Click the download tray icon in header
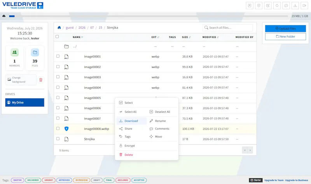This screenshot has height=184, width=311. pyautogui.click(x=295, y=5)
